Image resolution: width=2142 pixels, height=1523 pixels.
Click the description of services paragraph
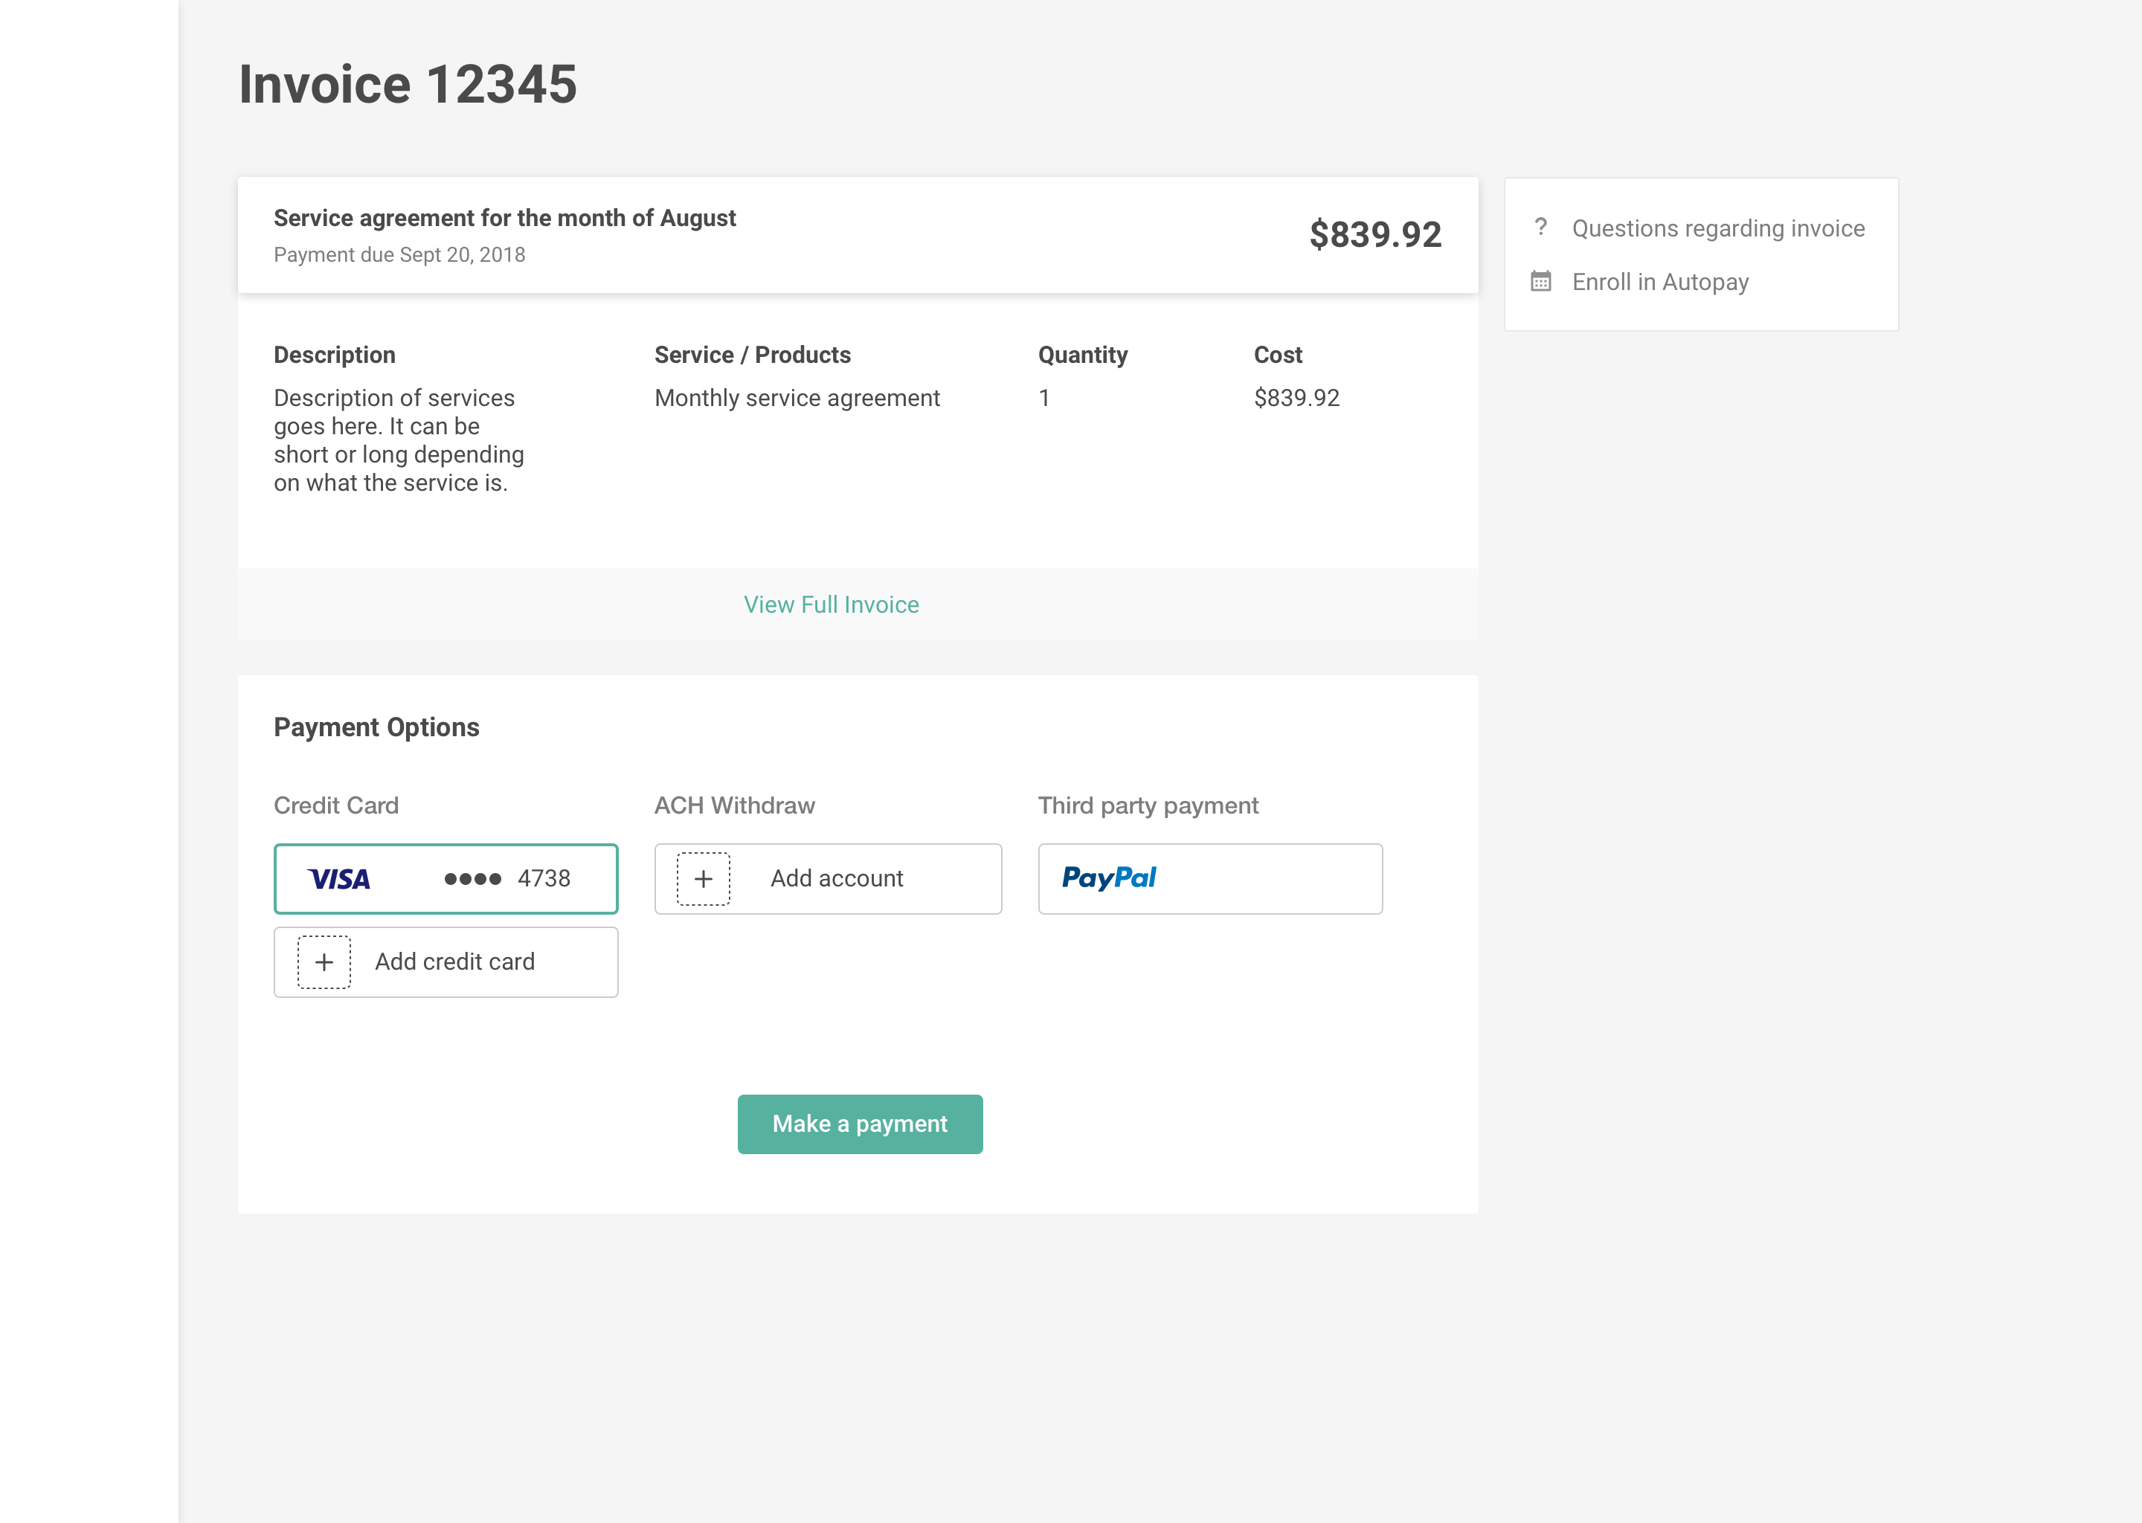tap(399, 439)
